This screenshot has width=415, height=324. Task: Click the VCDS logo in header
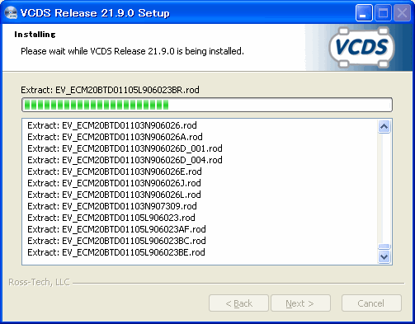[361, 47]
